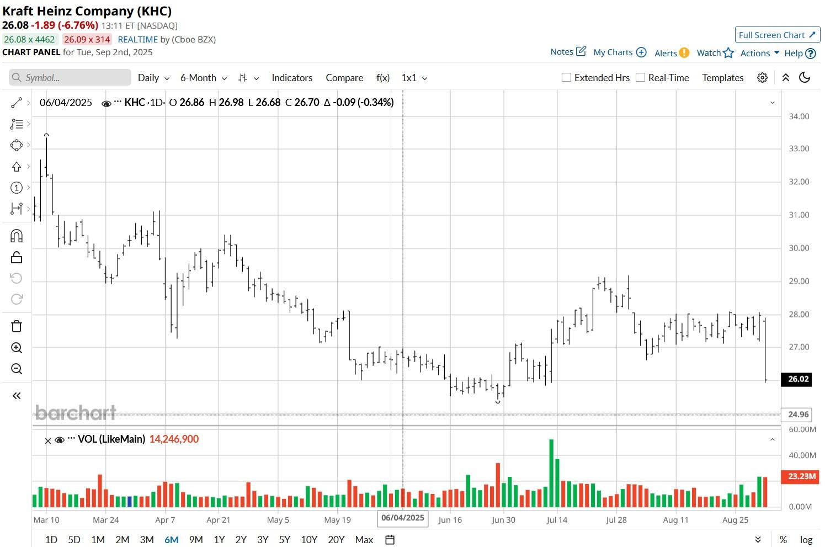Open chart settings gear

pos(762,78)
